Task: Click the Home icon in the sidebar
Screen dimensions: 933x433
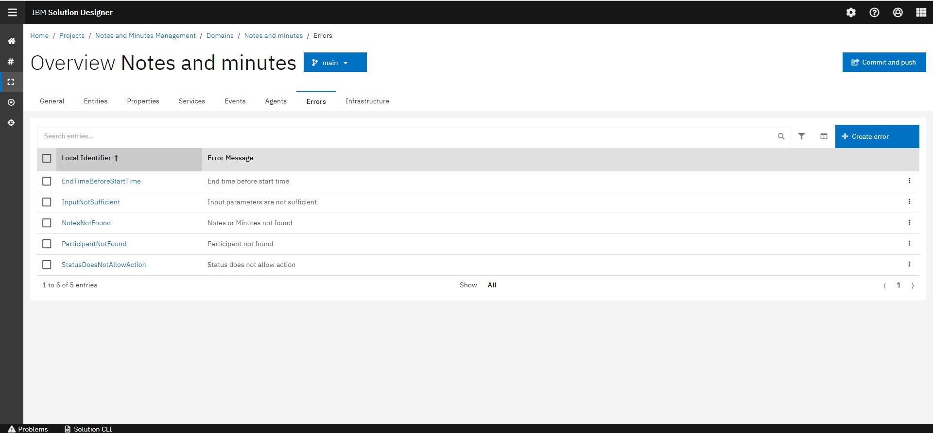Action: (11, 41)
